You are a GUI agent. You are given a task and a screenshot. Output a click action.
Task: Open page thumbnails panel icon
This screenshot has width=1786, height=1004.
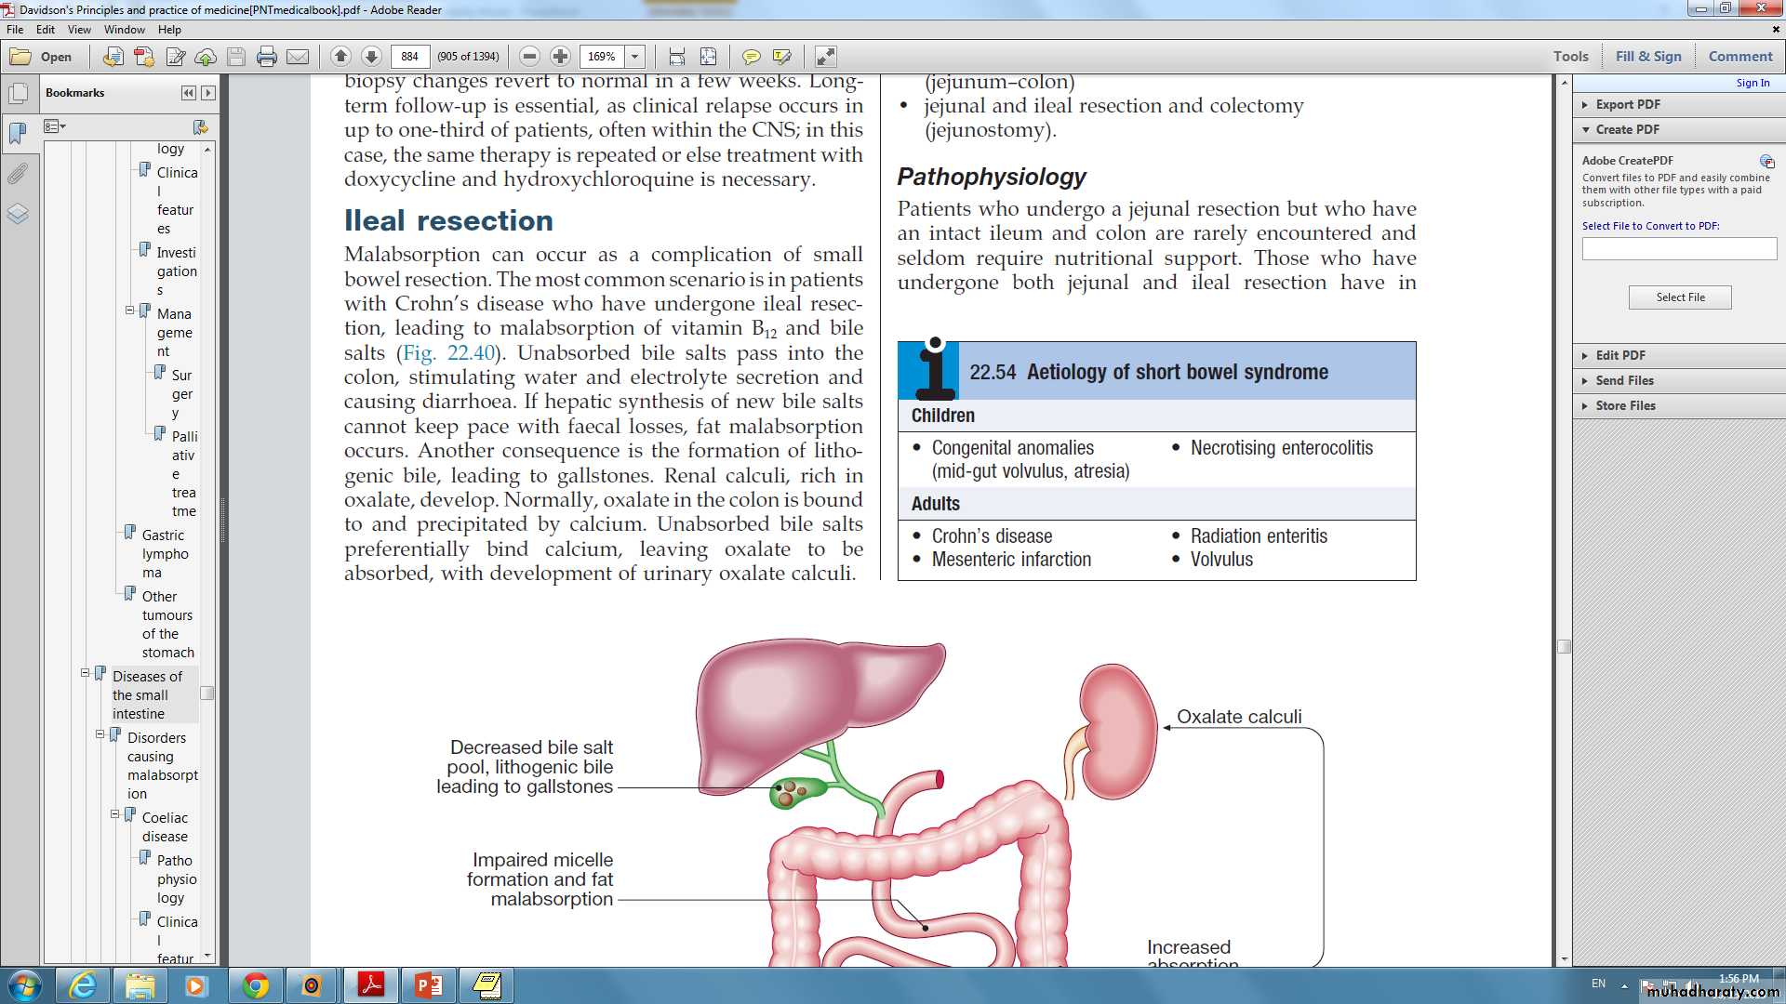pyautogui.click(x=18, y=94)
